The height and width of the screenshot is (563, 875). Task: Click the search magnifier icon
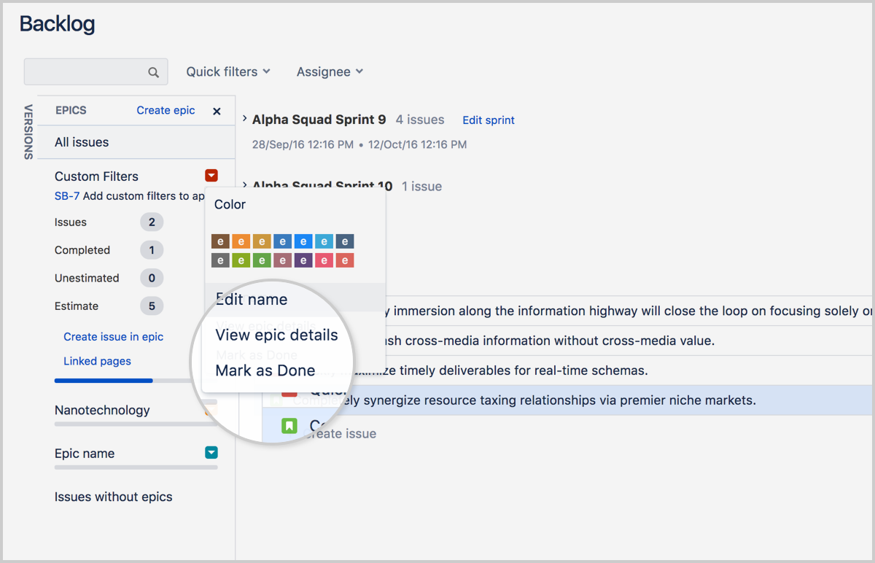[153, 71]
